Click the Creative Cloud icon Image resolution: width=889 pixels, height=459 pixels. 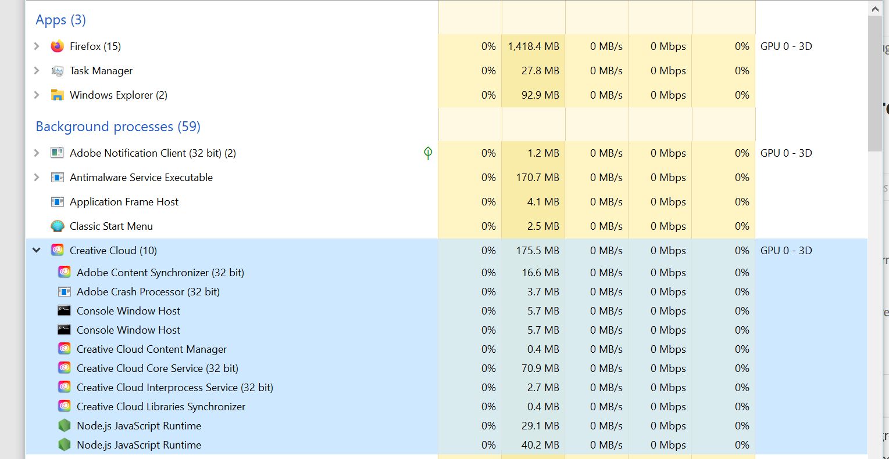(58, 250)
